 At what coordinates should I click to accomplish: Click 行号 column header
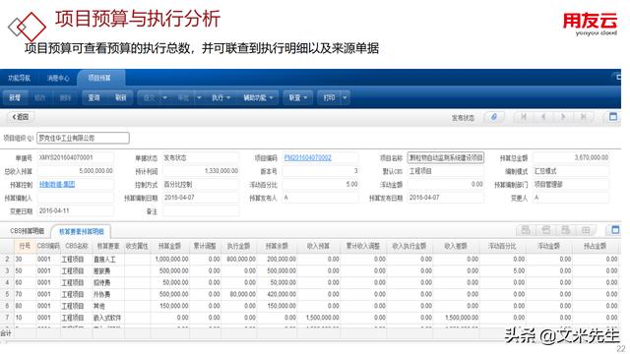coord(25,246)
